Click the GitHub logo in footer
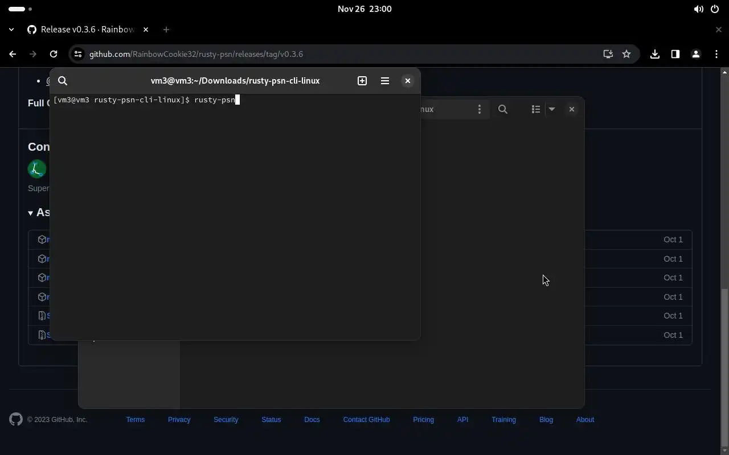 pos(16,420)
